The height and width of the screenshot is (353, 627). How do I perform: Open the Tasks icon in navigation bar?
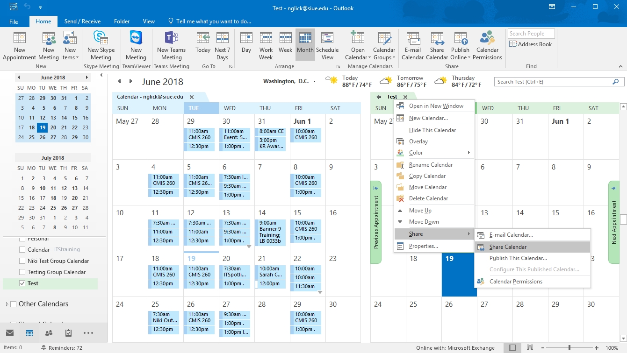coord(68,333)
